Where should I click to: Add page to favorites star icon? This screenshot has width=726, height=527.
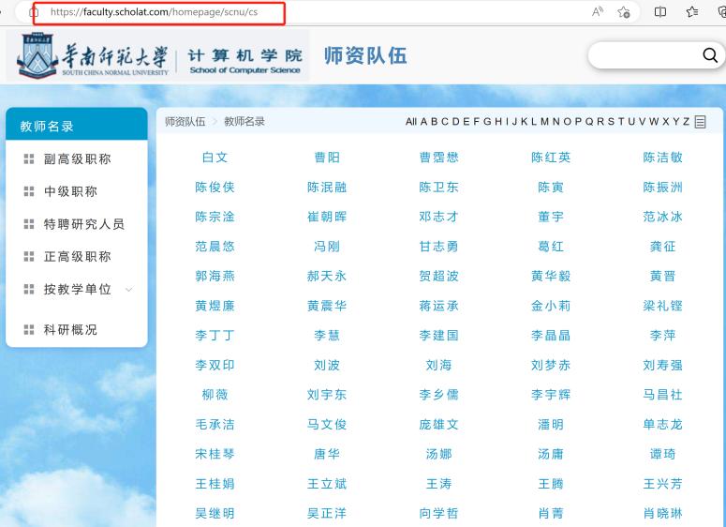tap(624, 12)
